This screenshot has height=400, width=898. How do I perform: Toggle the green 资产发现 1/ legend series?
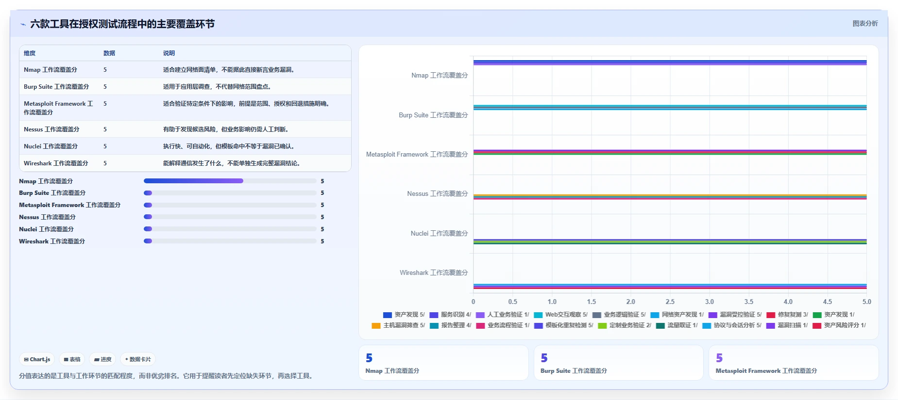click(x=833, y=315)
